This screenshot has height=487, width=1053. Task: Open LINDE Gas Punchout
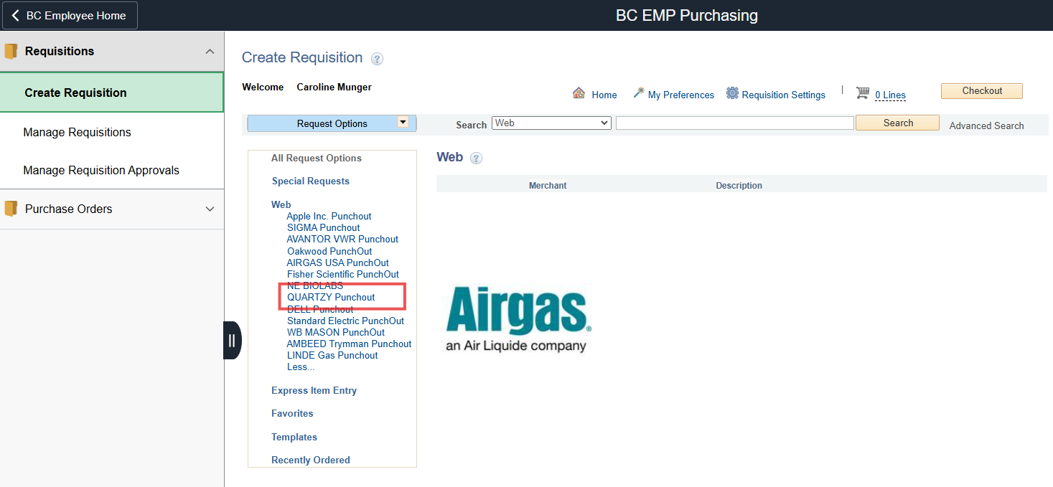[x=332, y=355]
